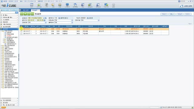Open lookup icon next to 회계단위 field

[46, 18]
